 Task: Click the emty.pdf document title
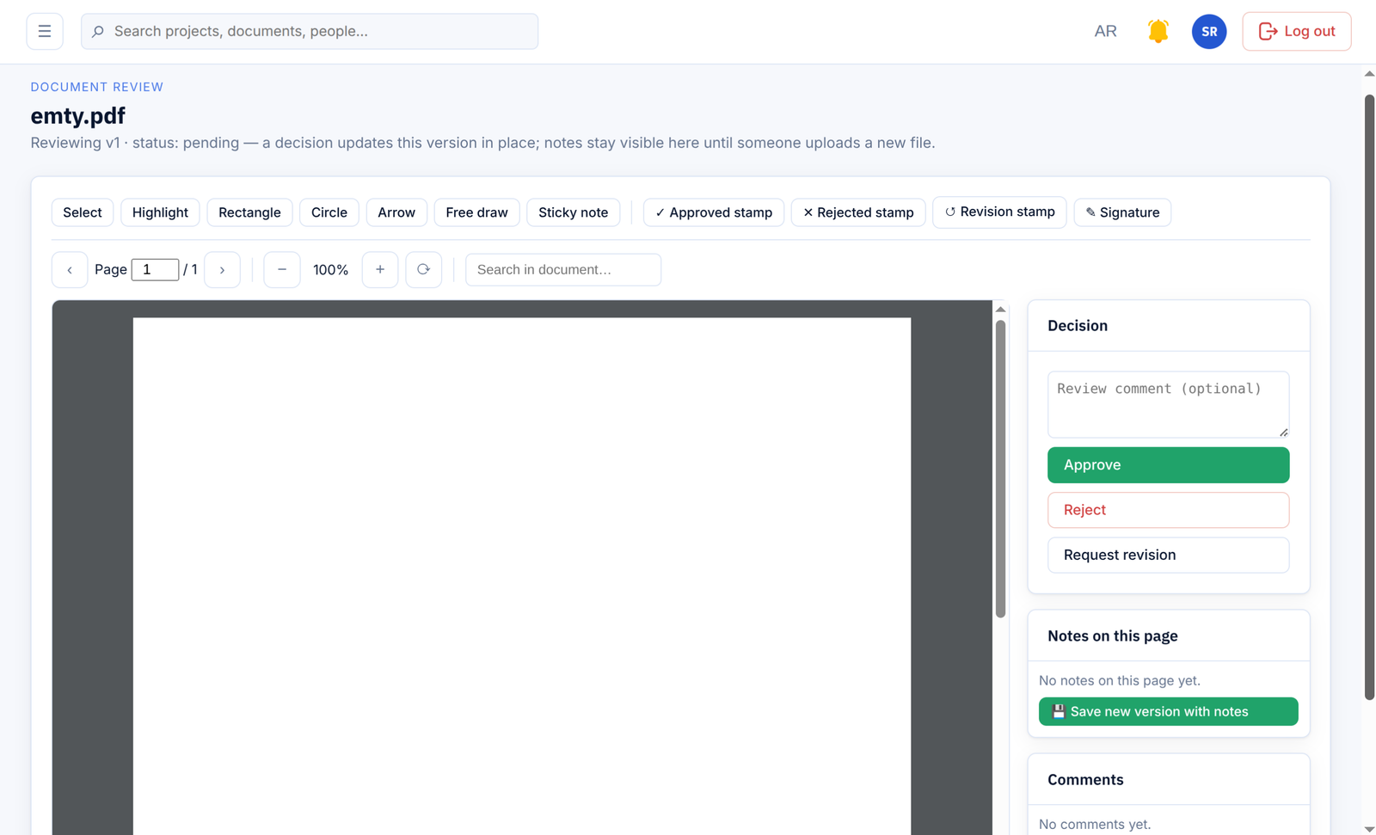point(78,116)
